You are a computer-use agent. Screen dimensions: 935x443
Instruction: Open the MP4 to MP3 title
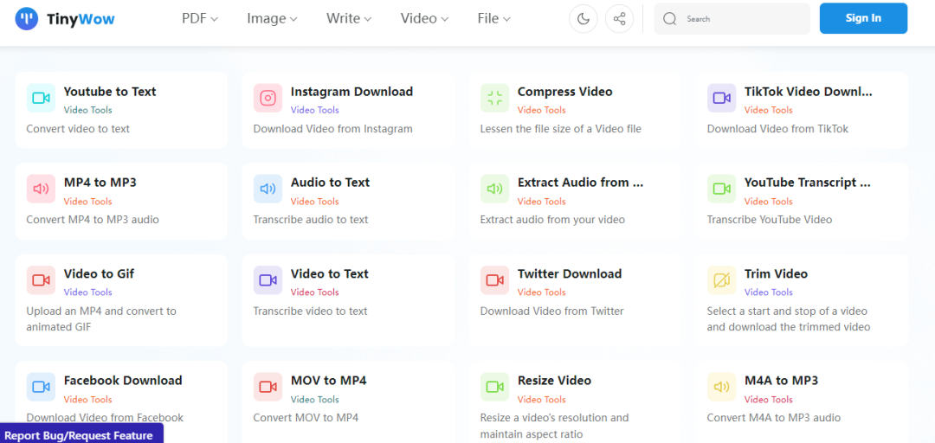pyautogui.click(x=100, y=182)
